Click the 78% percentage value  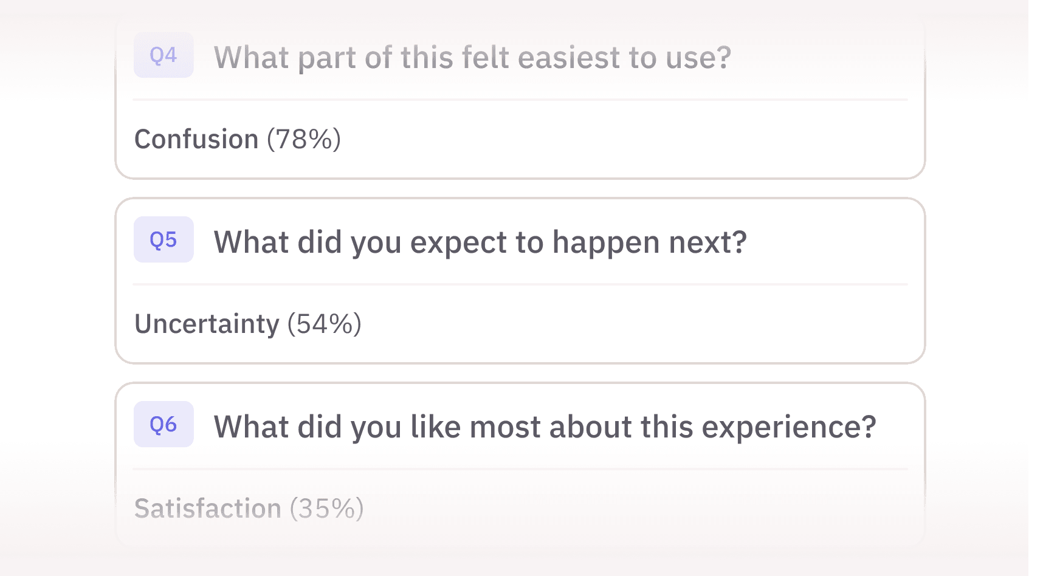pos(304,139)
